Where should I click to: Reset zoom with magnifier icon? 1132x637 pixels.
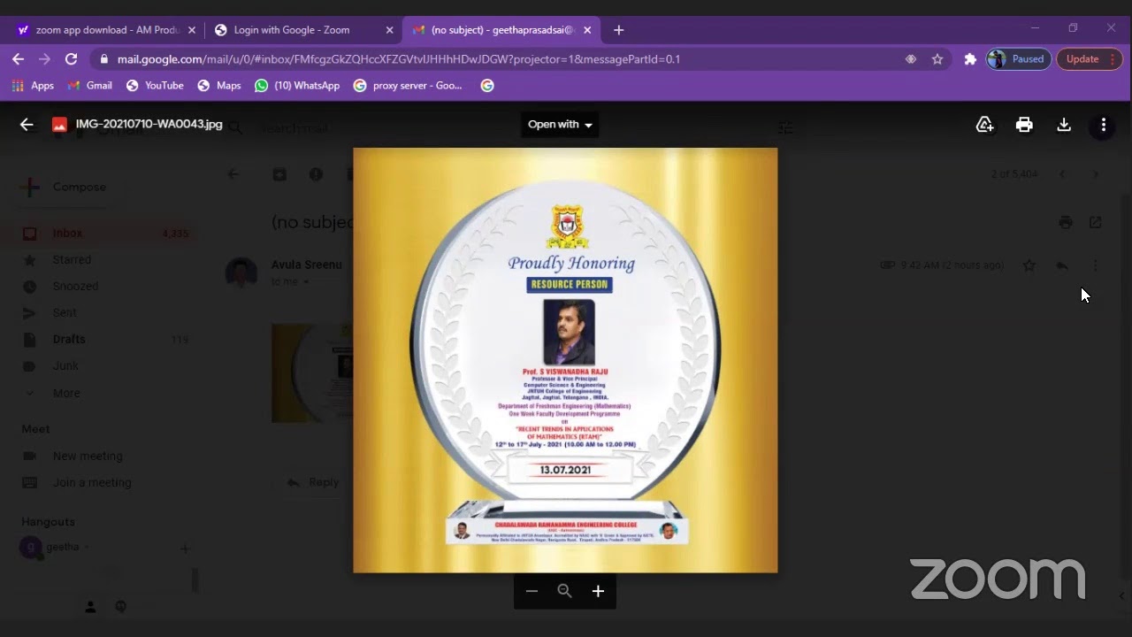[x=564, y=591]
